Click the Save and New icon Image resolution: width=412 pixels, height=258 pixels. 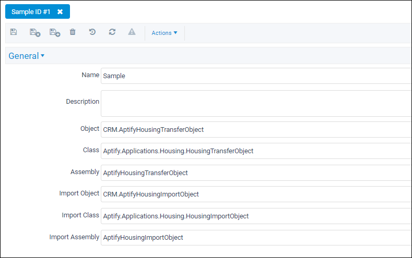55,32
